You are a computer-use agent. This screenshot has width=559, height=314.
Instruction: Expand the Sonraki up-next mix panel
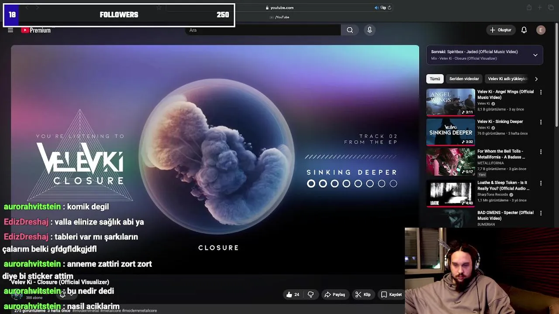pyautogui.click(x=535, y=55)
